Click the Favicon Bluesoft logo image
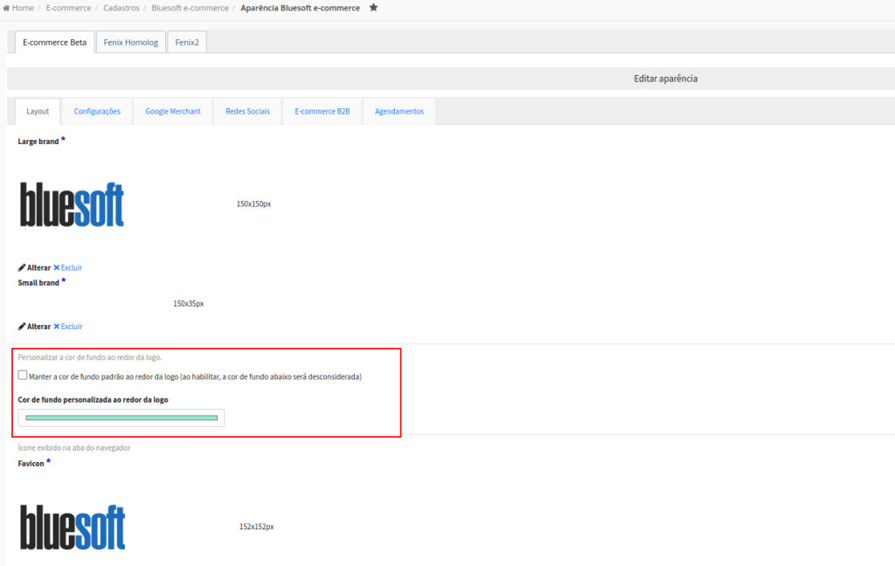 [72, 527]
